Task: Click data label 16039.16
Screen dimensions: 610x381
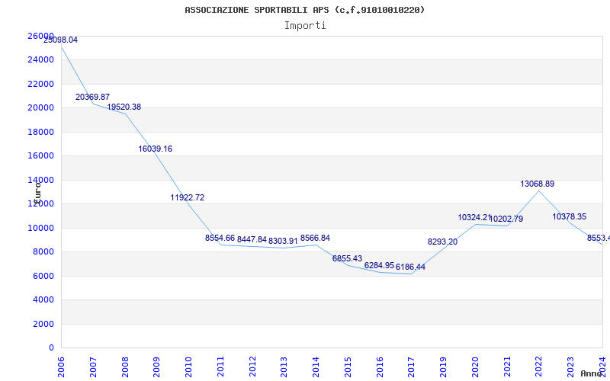Action: pyautogui.click(x=156, y=149)
